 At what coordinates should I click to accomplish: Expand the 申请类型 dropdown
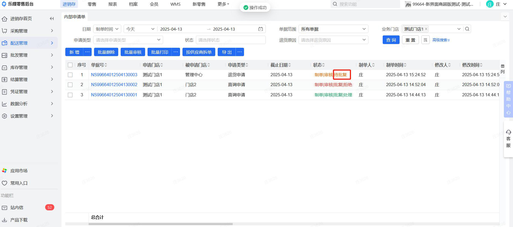click(128, 40)
